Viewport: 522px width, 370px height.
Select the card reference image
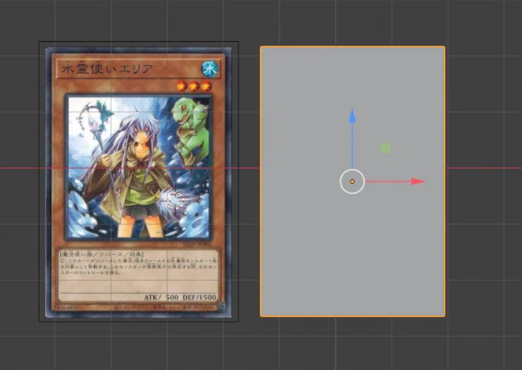point(138,181)
